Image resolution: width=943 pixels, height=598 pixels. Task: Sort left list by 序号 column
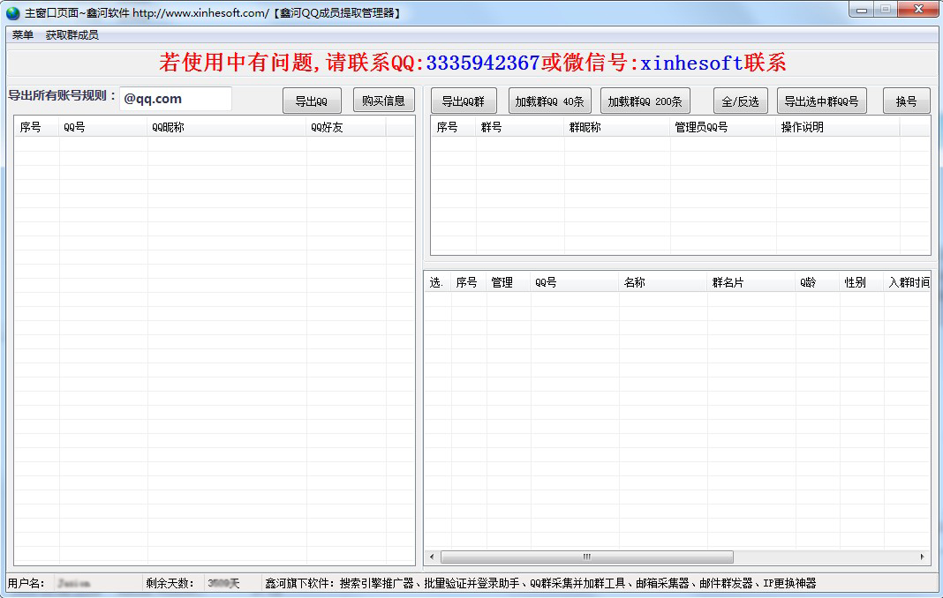point(37,127)
